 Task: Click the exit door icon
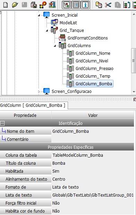pyautogui.click(x=52, y=5)
